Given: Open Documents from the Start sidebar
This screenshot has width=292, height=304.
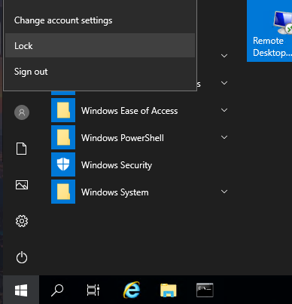Looking at the screenshot, I should click(22, 149).
